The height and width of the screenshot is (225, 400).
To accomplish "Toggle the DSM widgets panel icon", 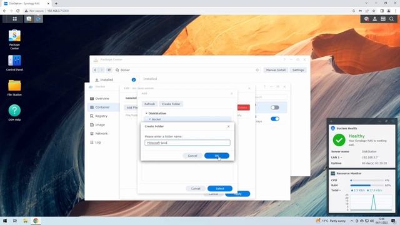I will tap(383, 19).
